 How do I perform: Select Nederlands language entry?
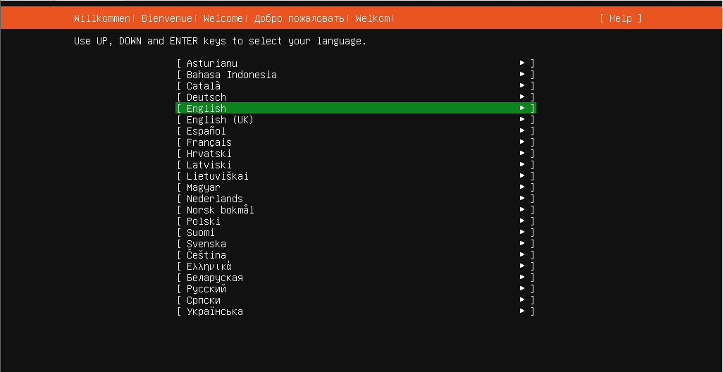[x=215, y=199]
